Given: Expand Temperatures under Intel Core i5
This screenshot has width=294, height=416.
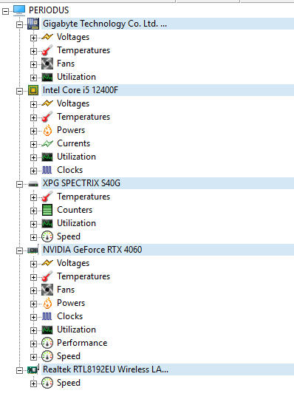Looking at the screenshot, I should click(x=33, y=117).
